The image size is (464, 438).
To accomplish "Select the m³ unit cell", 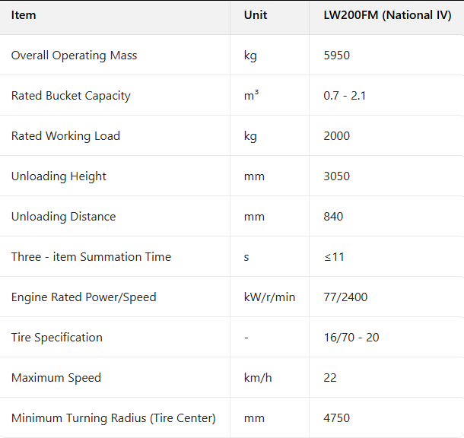I will pyautogui.click(x=251, y=96).
